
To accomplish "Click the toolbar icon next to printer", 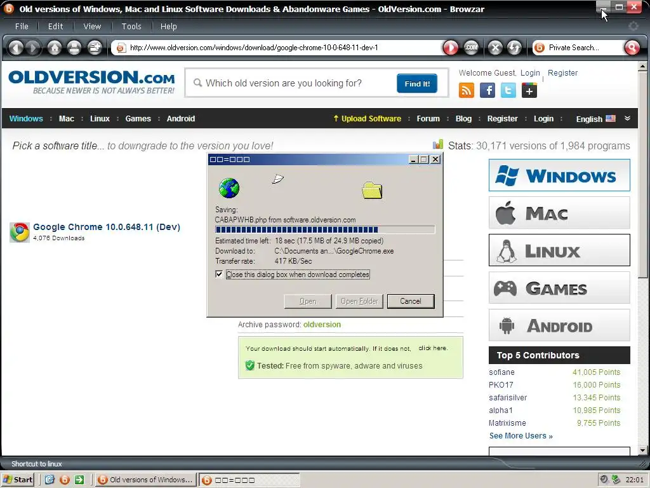I will [95, 48].
